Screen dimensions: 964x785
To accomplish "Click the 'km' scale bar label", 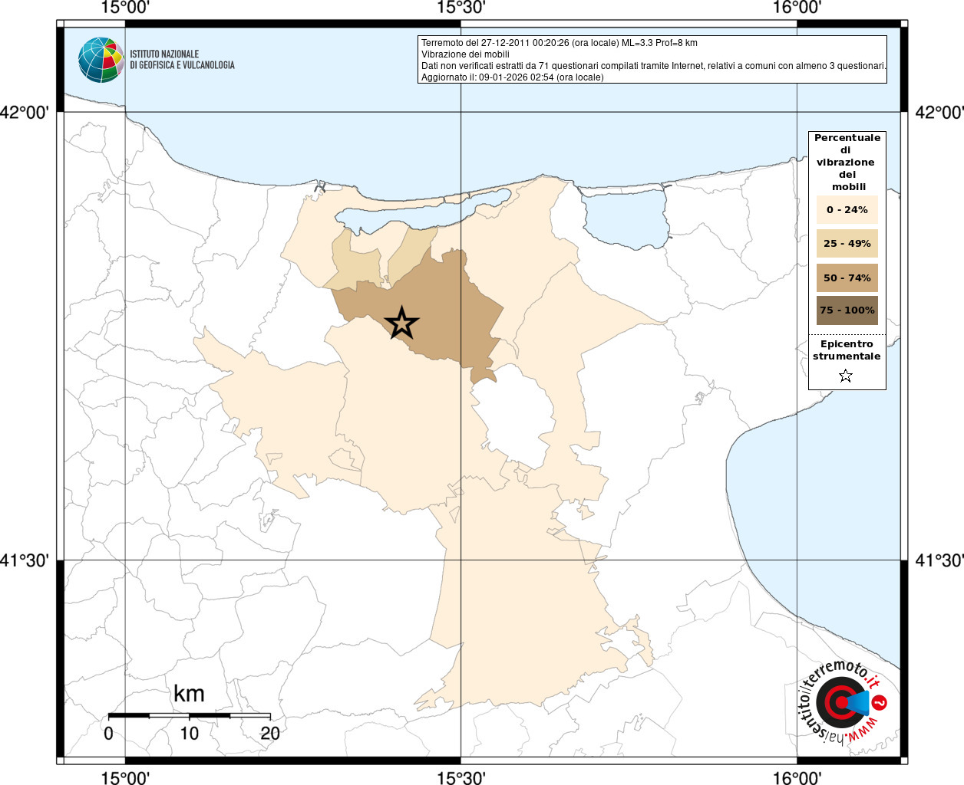I will (189, 694).
